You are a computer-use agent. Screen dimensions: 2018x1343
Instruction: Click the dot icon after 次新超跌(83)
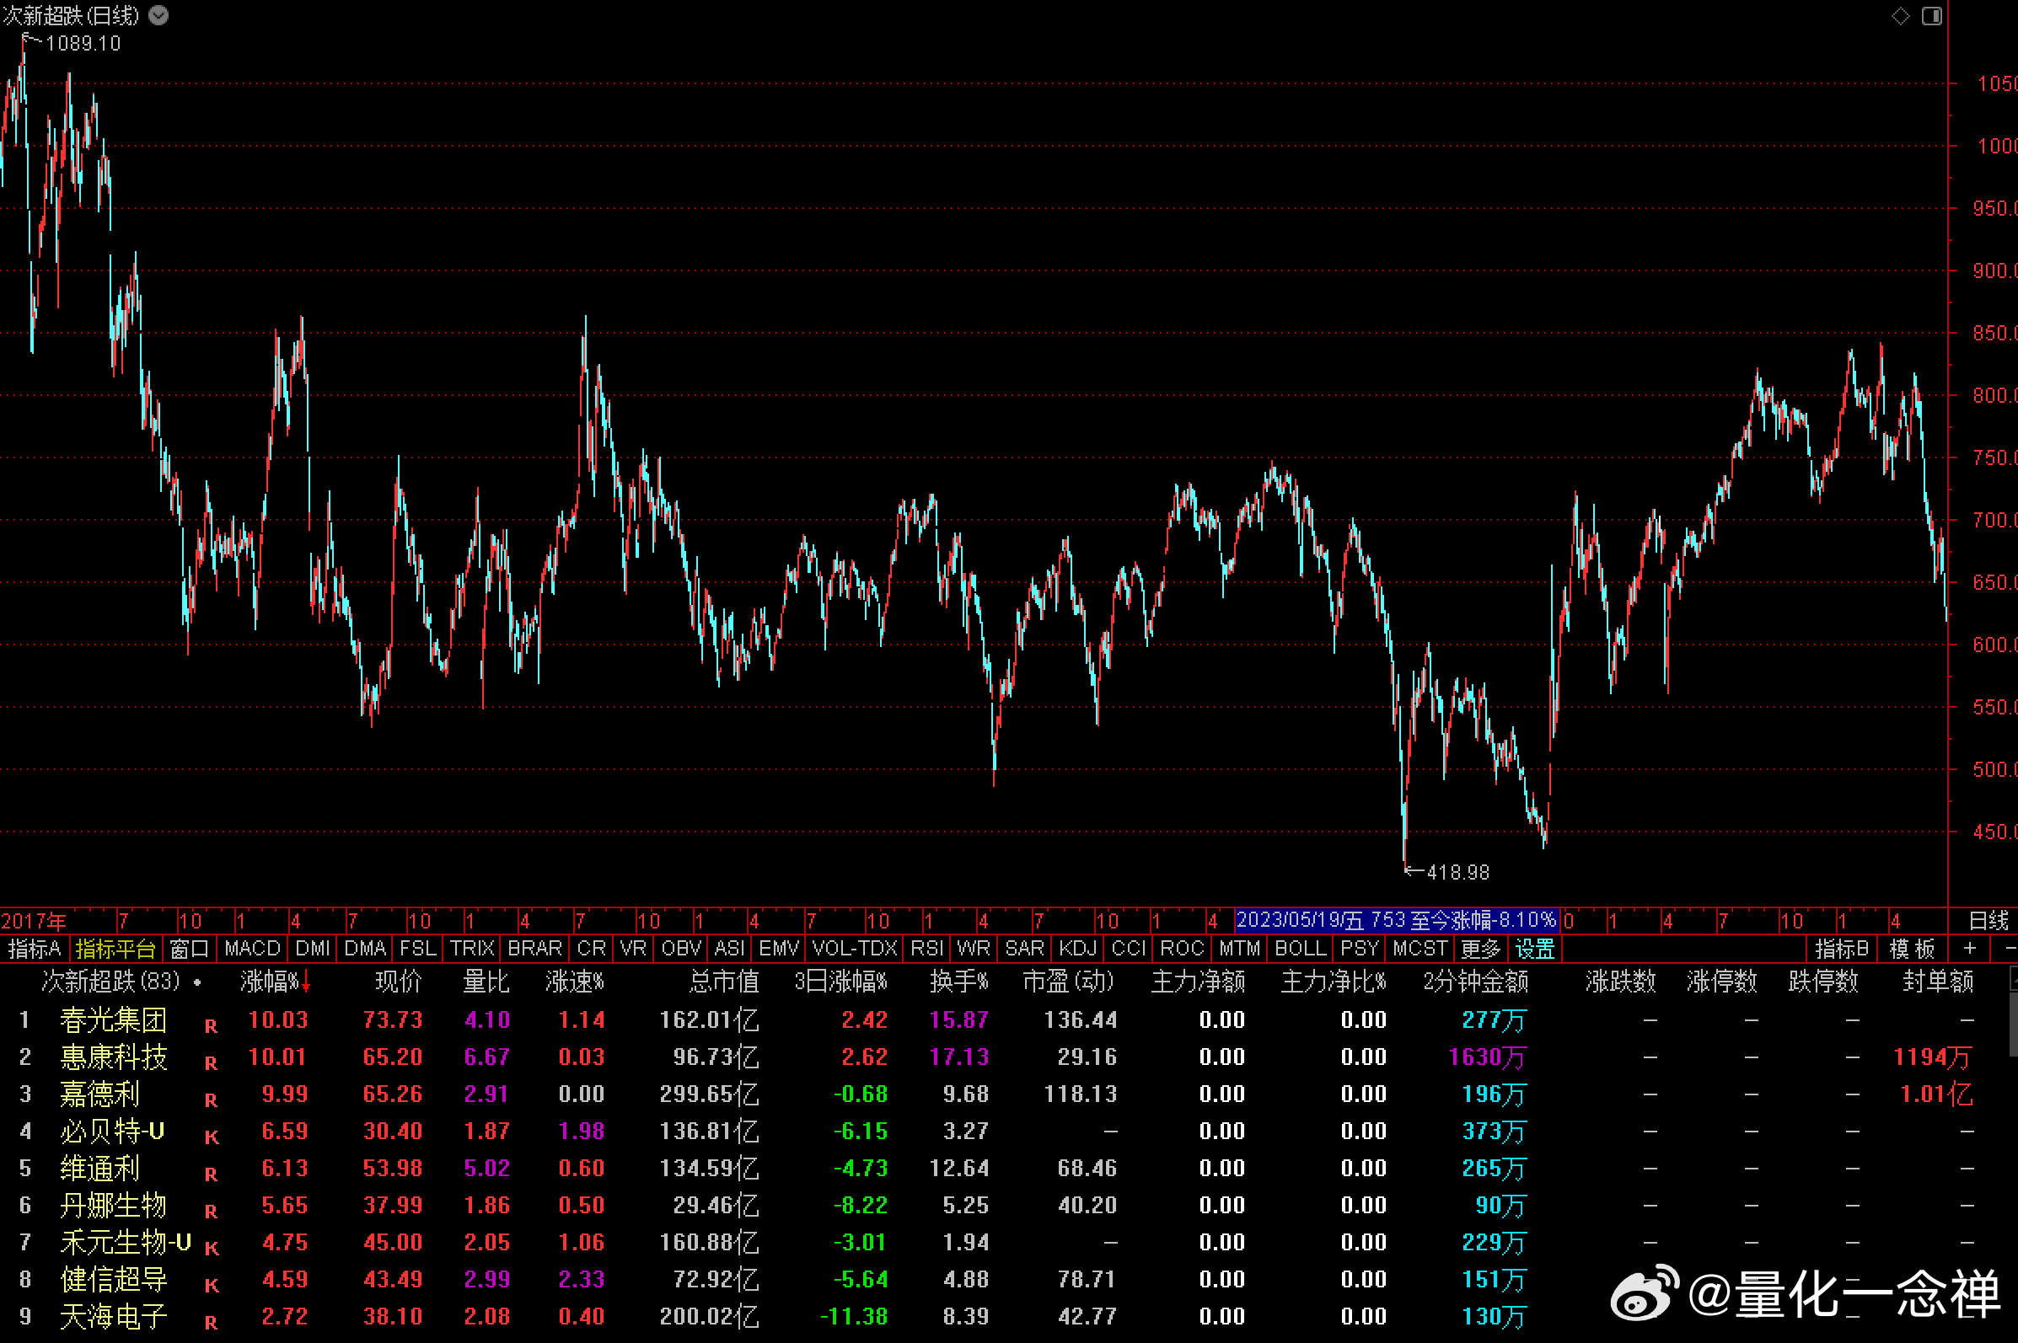pos(197,982)
